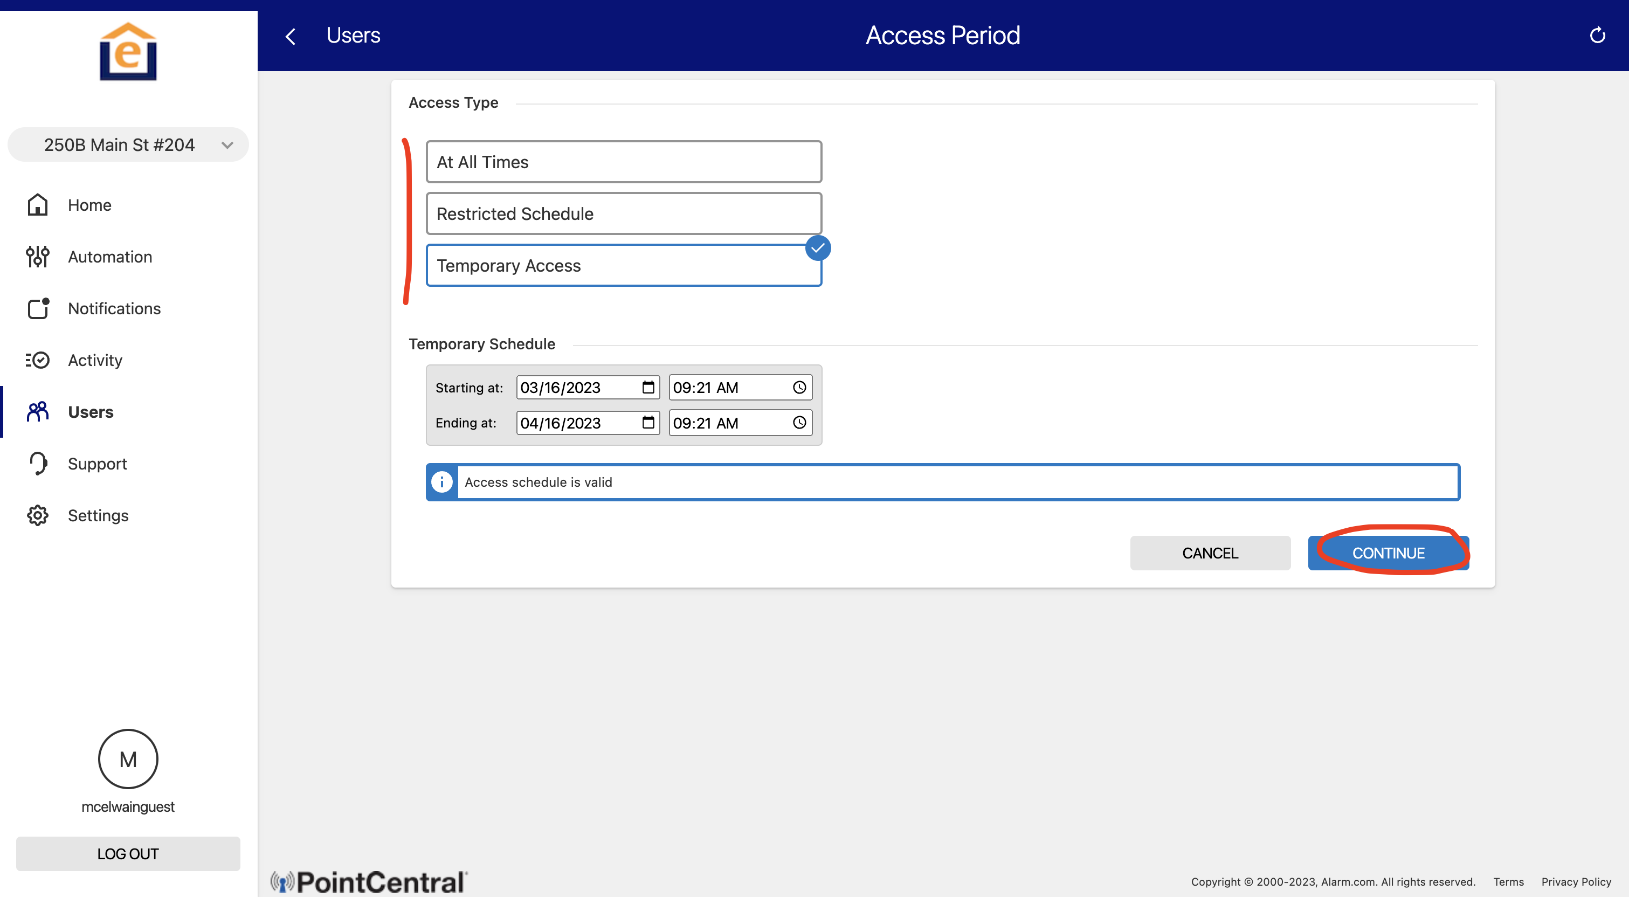Click the back arrow beside Users

coord(291,36)
